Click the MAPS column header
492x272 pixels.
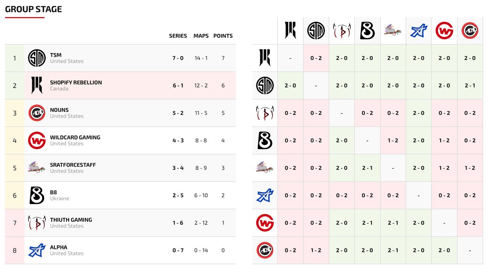point(201,36)
